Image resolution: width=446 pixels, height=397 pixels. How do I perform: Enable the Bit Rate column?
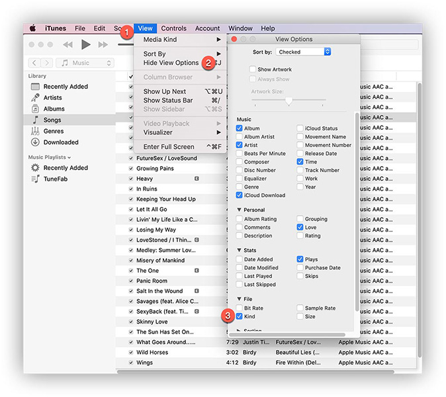tap(240, 308)
